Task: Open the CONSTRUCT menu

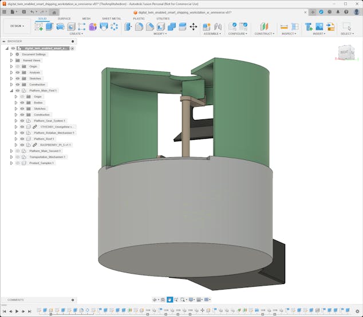Action: pos(263,34)
